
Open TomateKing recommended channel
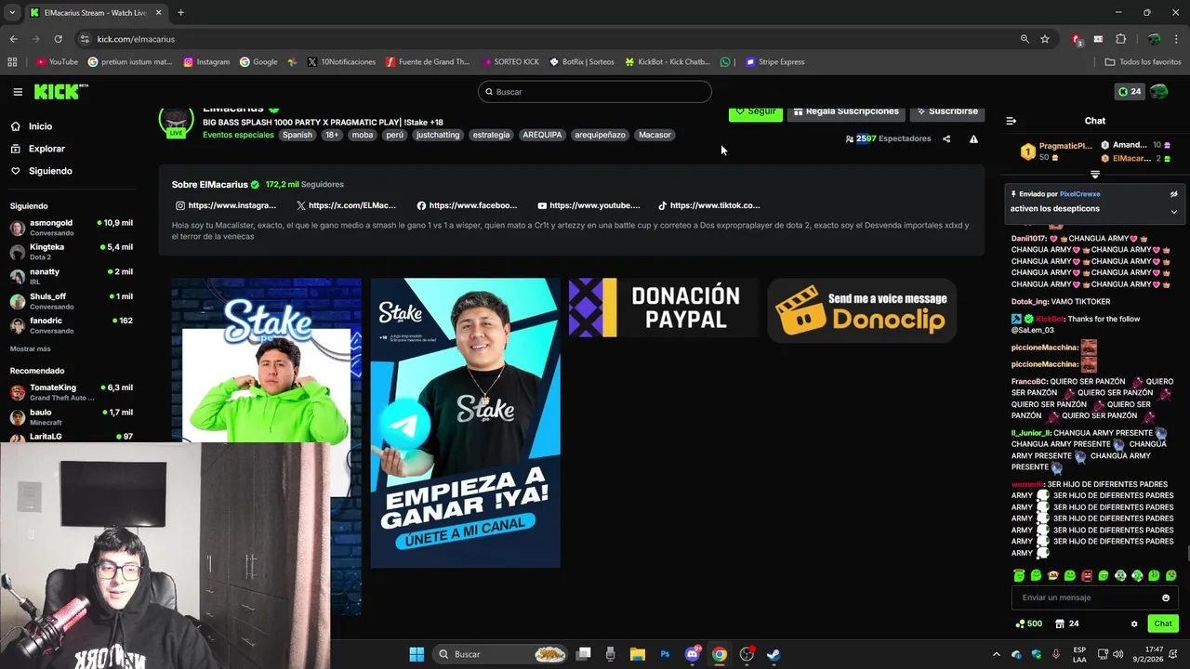(73, 392)
